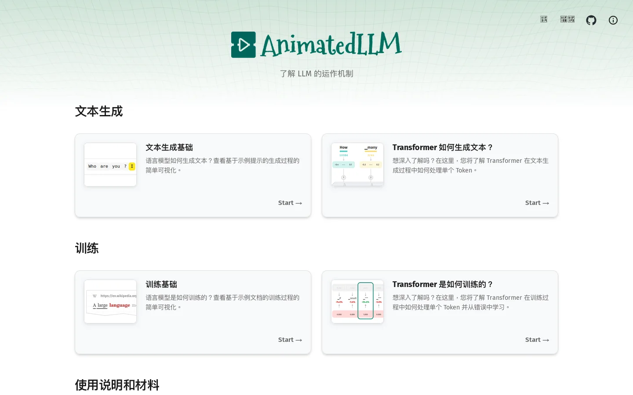Open the 训练基础 Wikipedia thumbnail
The height and width of the screenshot is (395, 633).
coord(110,302)
